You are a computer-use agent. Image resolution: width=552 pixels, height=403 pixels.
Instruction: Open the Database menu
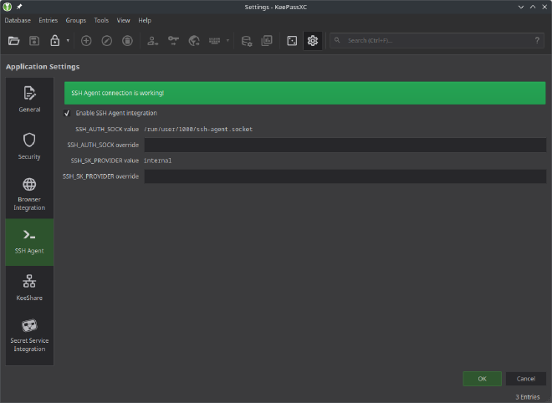point(18,20)
